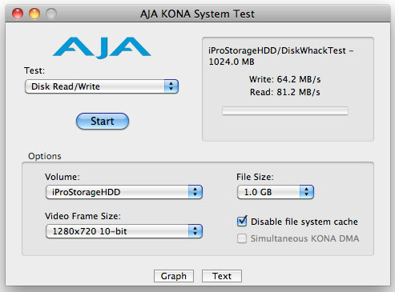Open the 1280x720 10-bit frame size dropdown
The width and height of the screenshot is (395, 292).
click(x=124, y=231)
